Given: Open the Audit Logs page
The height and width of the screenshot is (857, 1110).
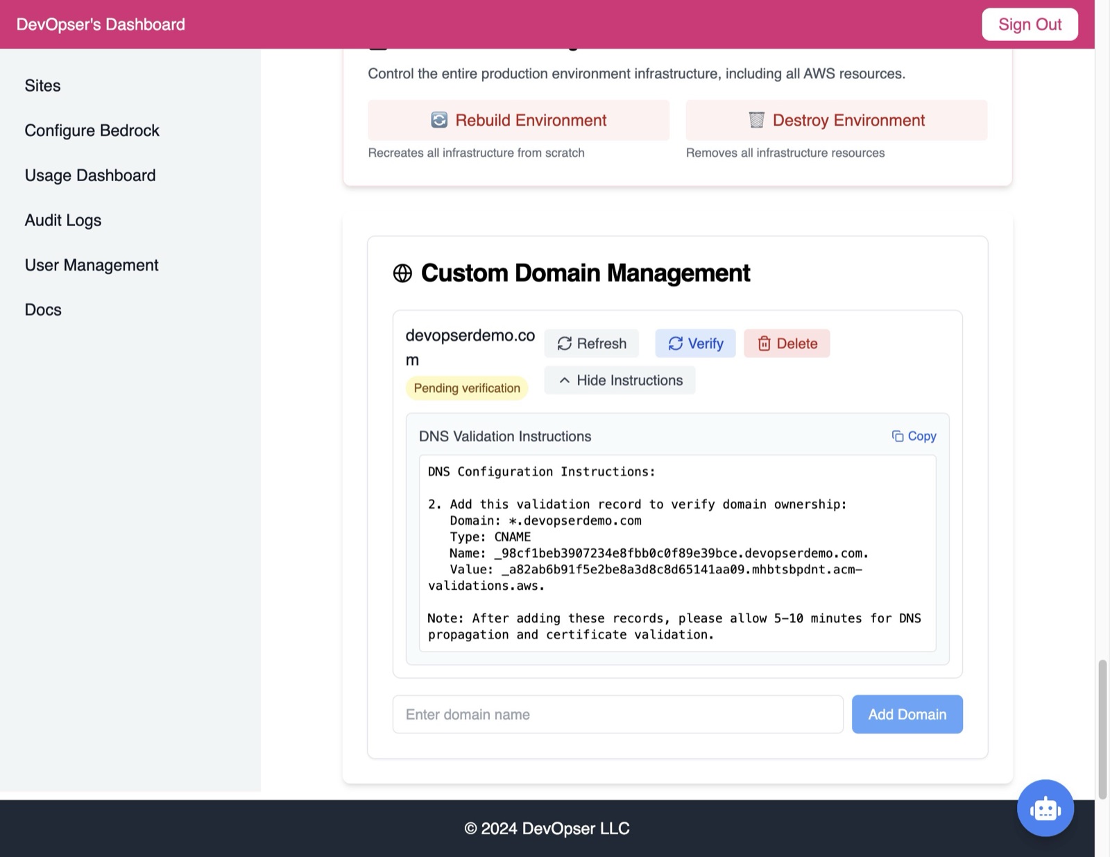Looking at the screenshot, I should click(x=63, y=220).
